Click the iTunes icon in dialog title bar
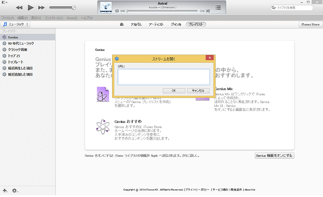Image resolution: width=323 pixels, height=197 pixels. [x=117, y=59]
